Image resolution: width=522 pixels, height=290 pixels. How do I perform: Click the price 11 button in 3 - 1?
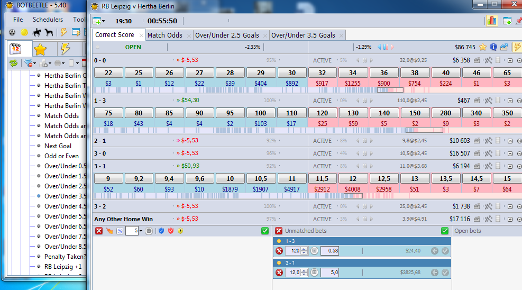coord(291,178)
